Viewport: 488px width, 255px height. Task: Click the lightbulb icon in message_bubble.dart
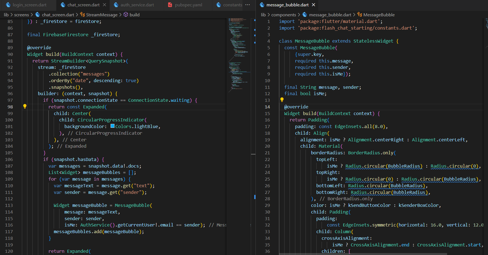point(281,100)
